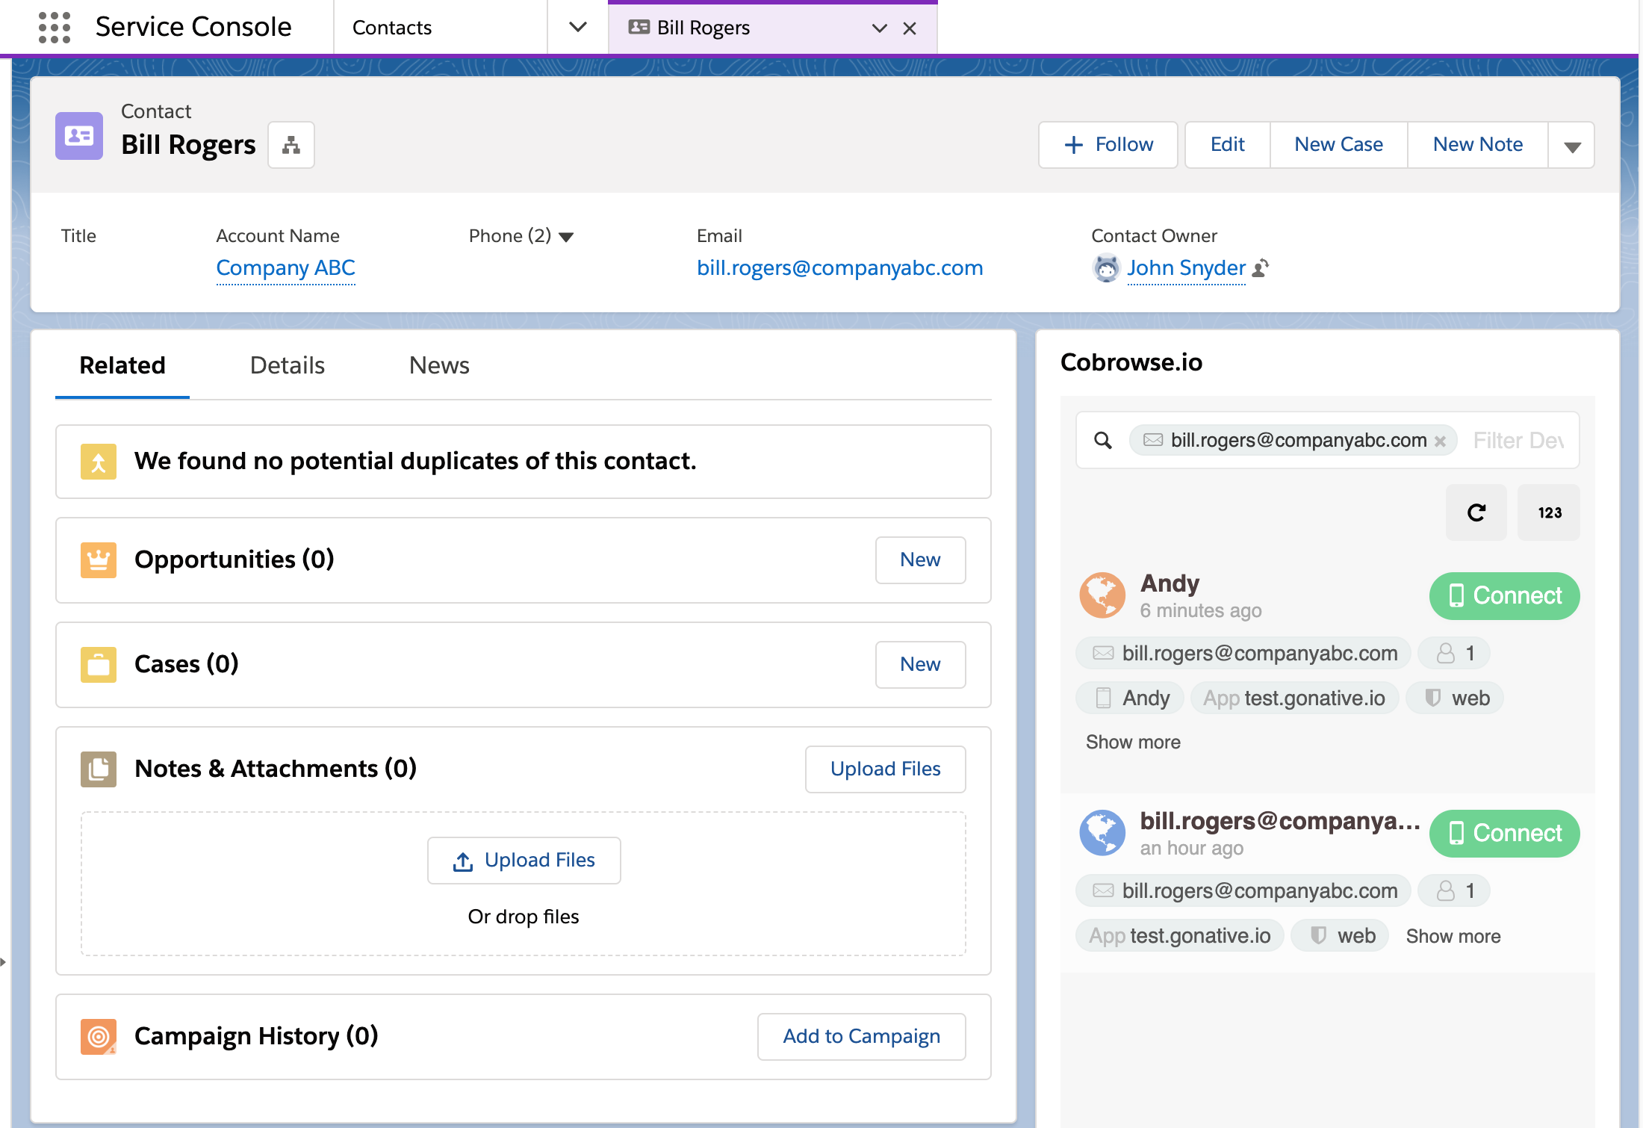Change contact owner icon after John Snyder
1643x1128 pixels.
(1261, 267)
